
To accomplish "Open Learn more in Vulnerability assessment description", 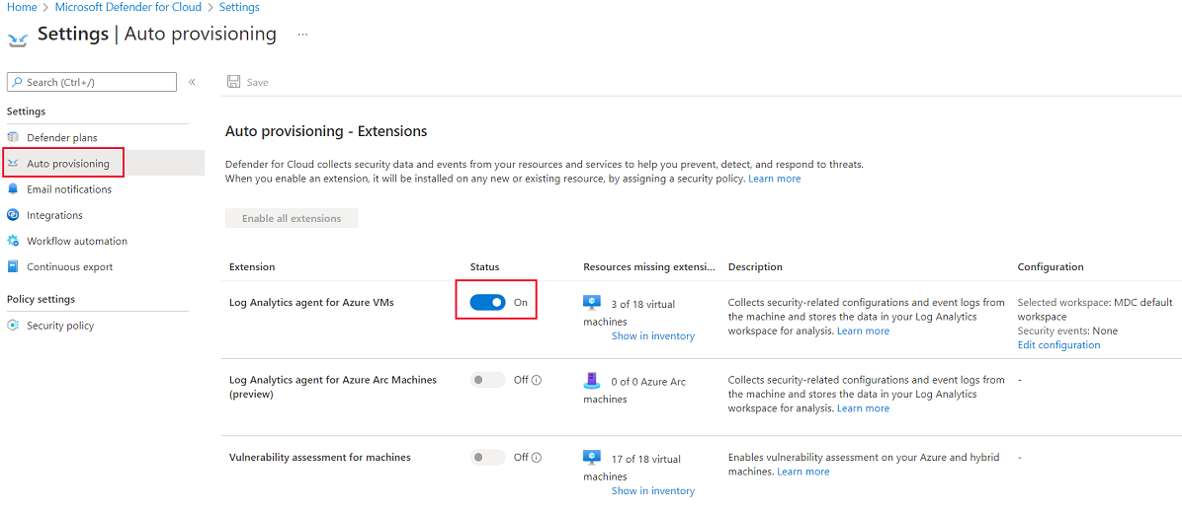I will point(803,472).
